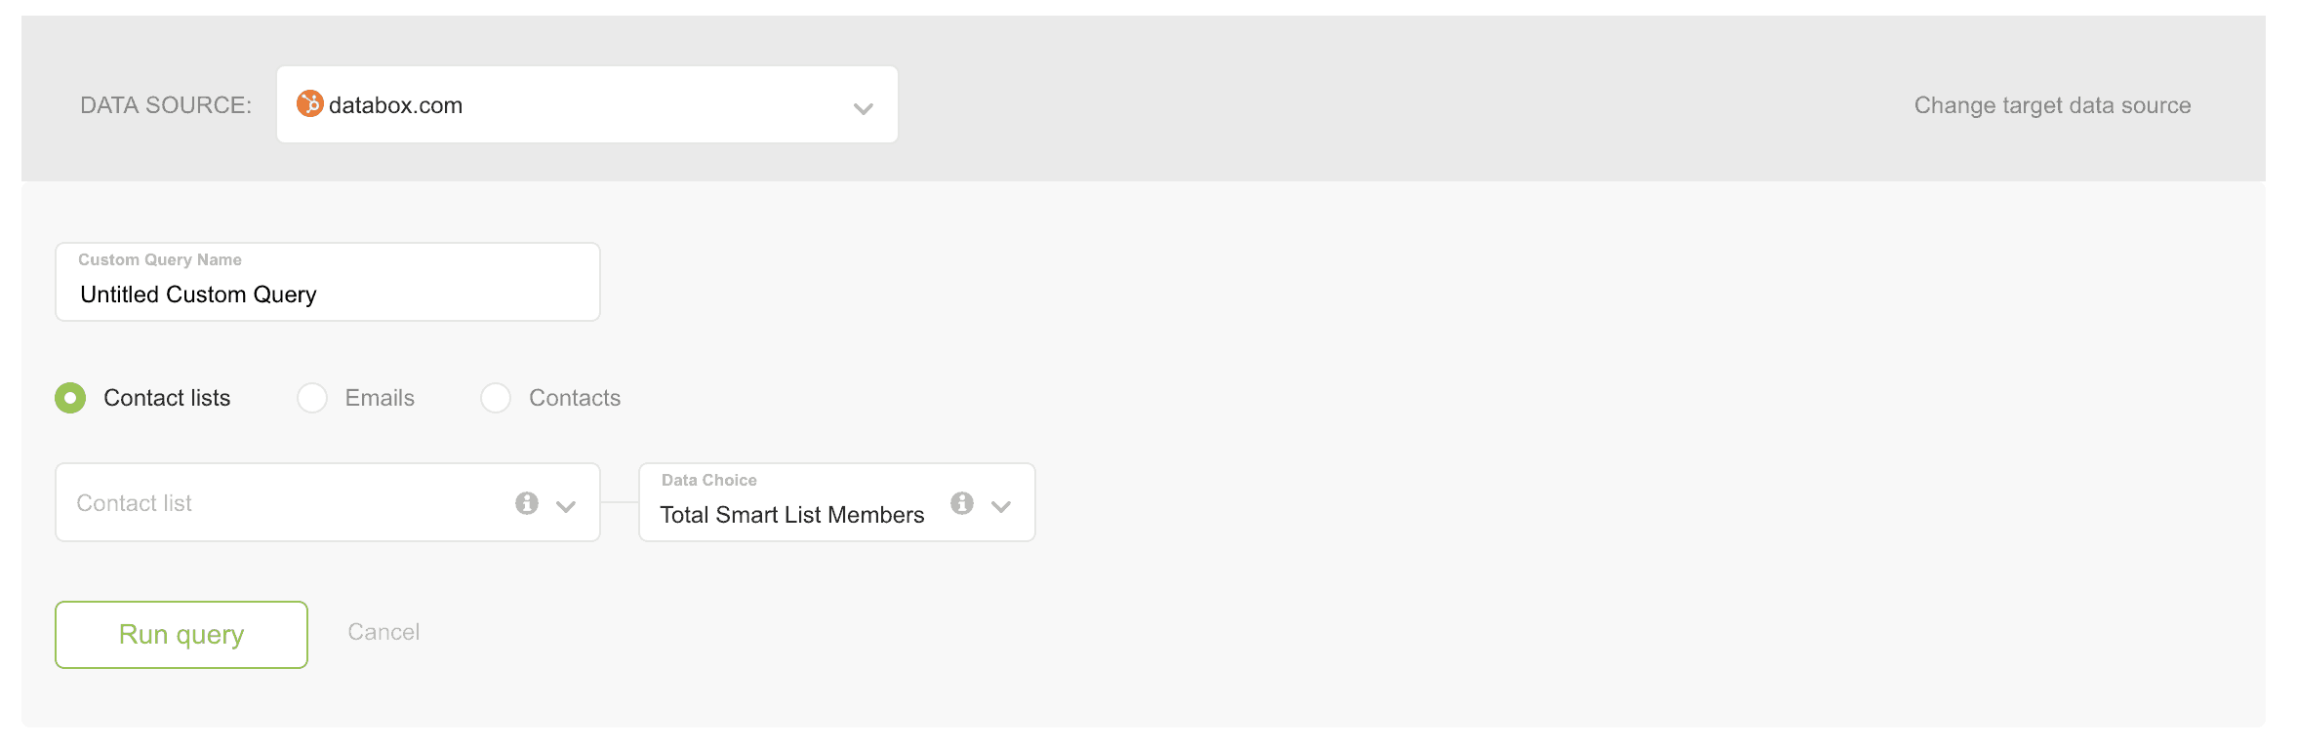Click the chevron arrow in Contact list field

point(566,505)
